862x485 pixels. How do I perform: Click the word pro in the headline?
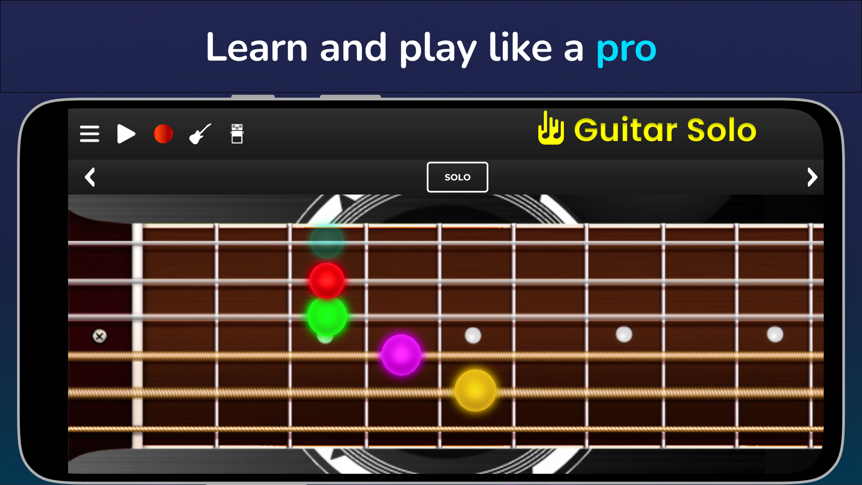coord(626,50)
